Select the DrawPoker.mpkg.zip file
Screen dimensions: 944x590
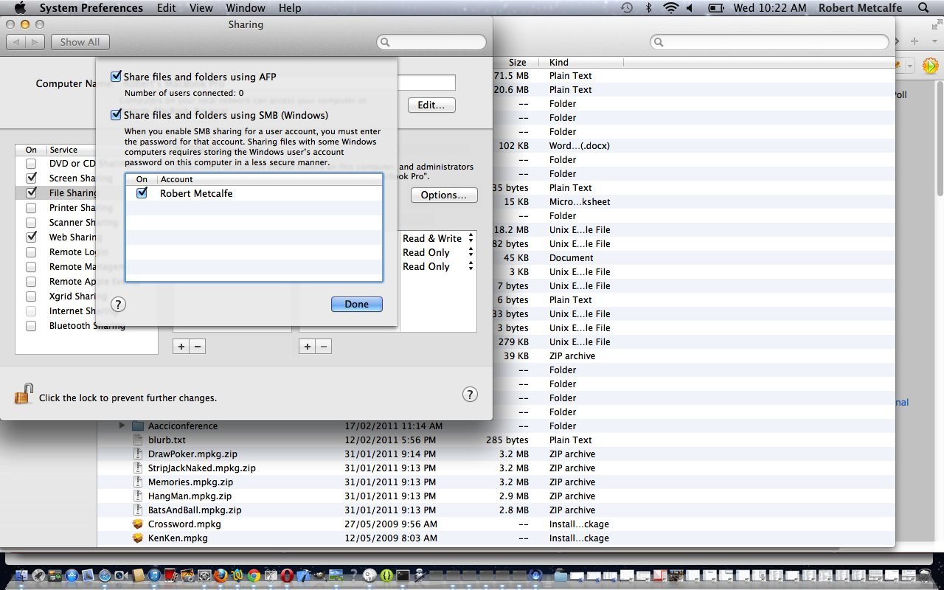192,454
